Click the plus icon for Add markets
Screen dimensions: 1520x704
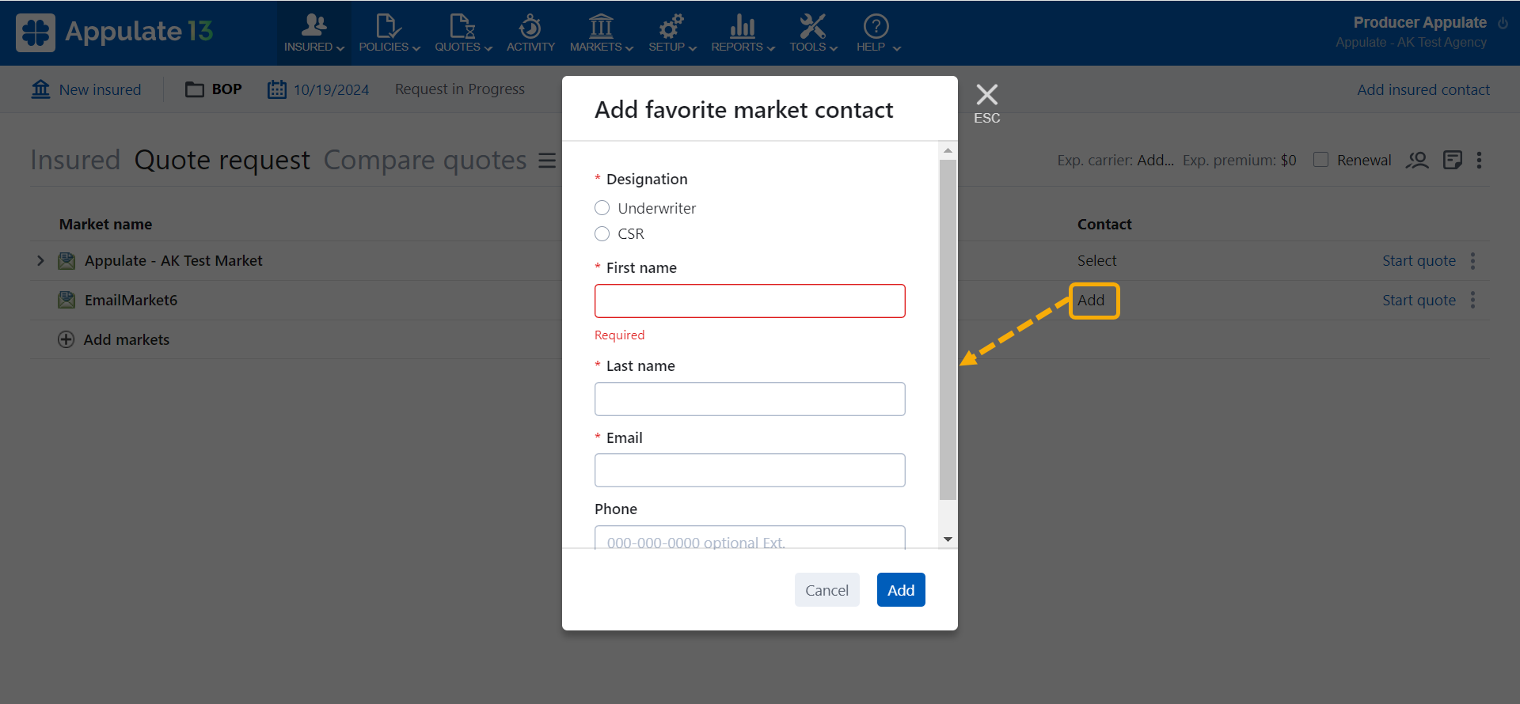click(66, 340)
